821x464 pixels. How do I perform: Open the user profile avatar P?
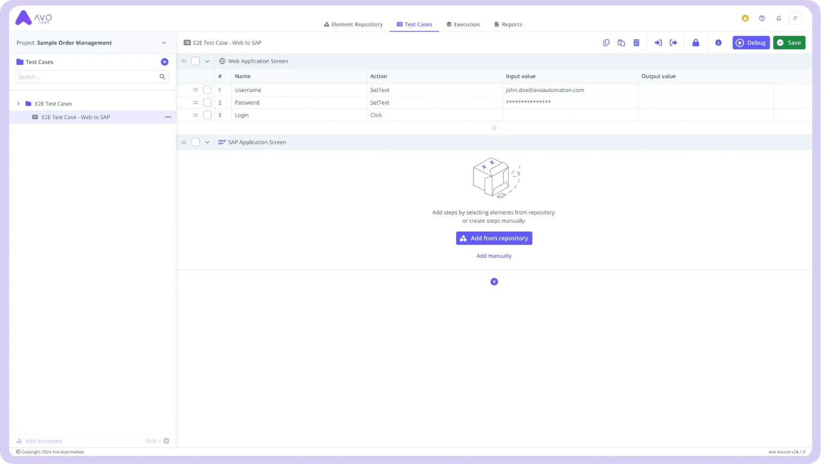click(x=795, y=18)
